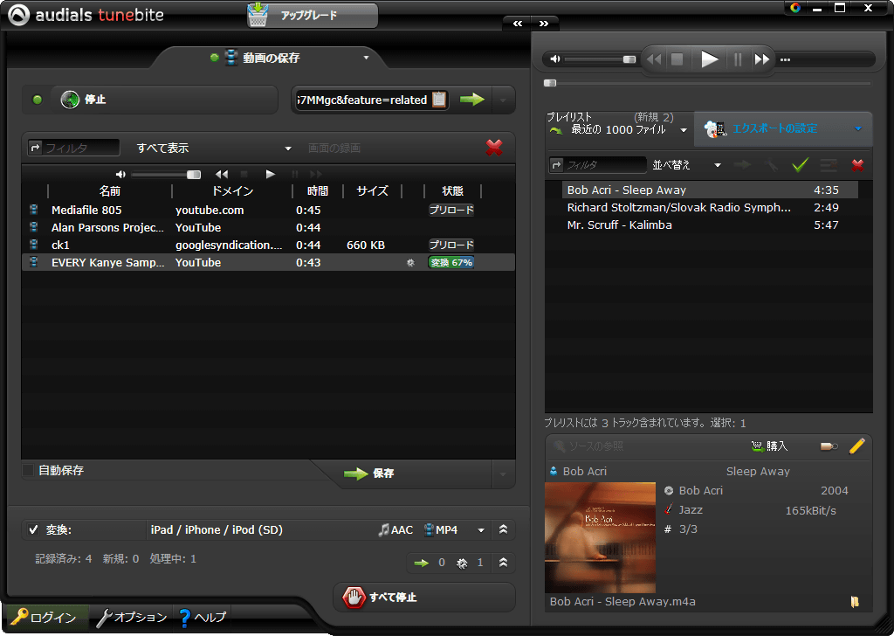894x636 pixels.
Task: Click the プリロード button on the Mediafile 805 row
Action: 451,210
